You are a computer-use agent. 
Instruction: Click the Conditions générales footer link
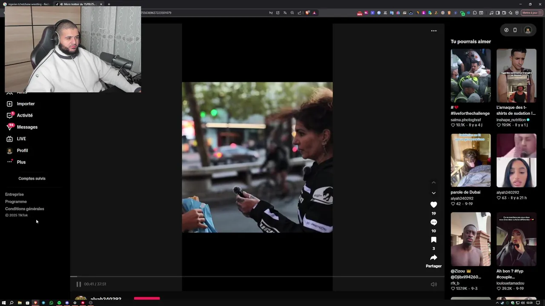coord(25,209)
